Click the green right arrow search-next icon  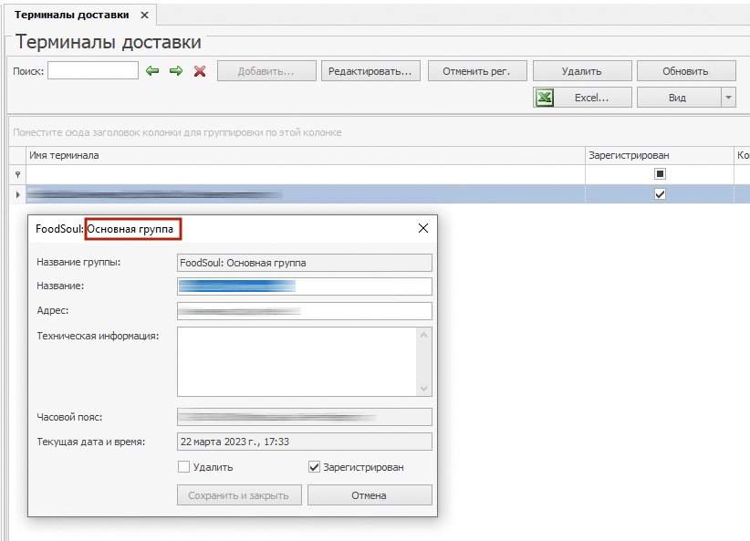coord(176,71)
